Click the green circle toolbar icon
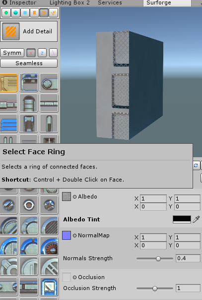 pos(6,13)
